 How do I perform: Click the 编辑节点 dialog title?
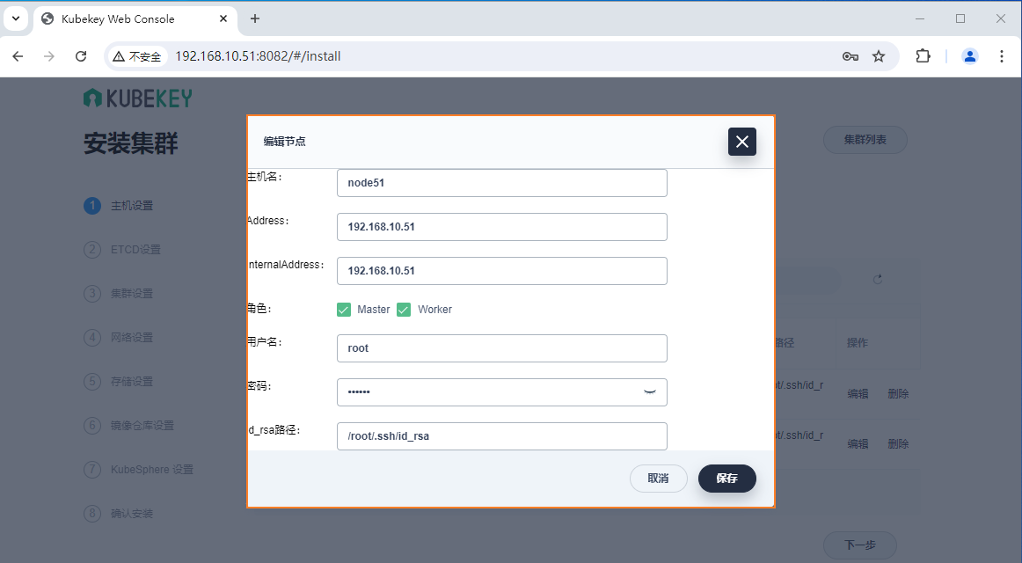coord(284,142)
